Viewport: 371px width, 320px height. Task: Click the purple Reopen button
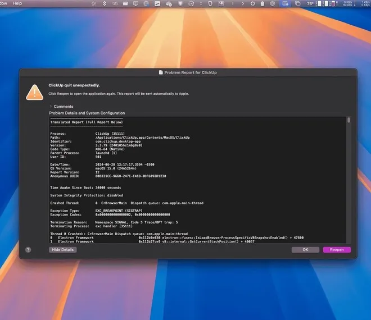337,250
